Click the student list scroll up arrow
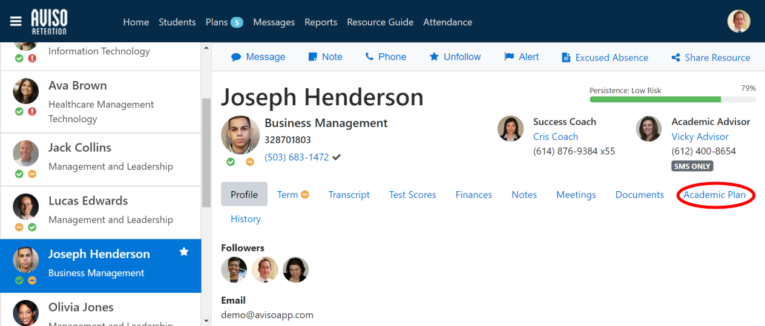Screen dimensions: 765x326 tap(206, 48)
